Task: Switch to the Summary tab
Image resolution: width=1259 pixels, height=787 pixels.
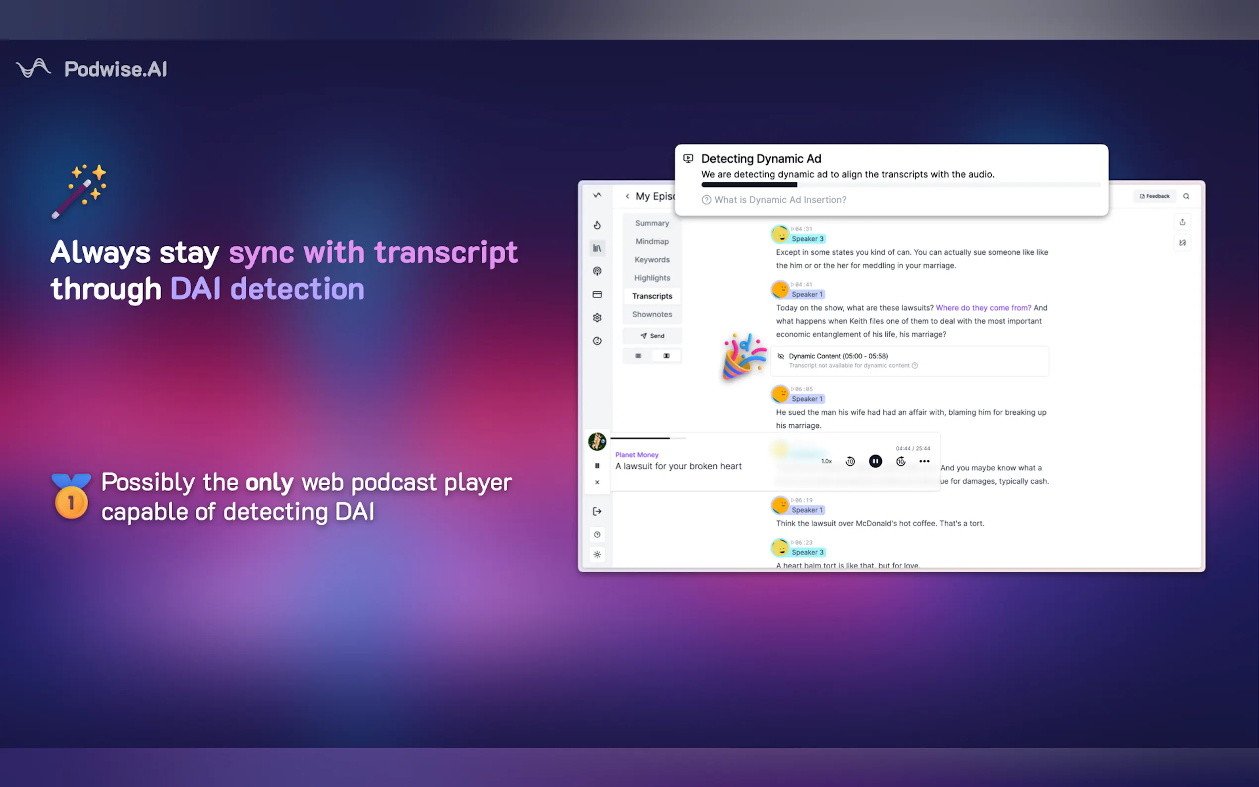Action: [x=652, y=224]
